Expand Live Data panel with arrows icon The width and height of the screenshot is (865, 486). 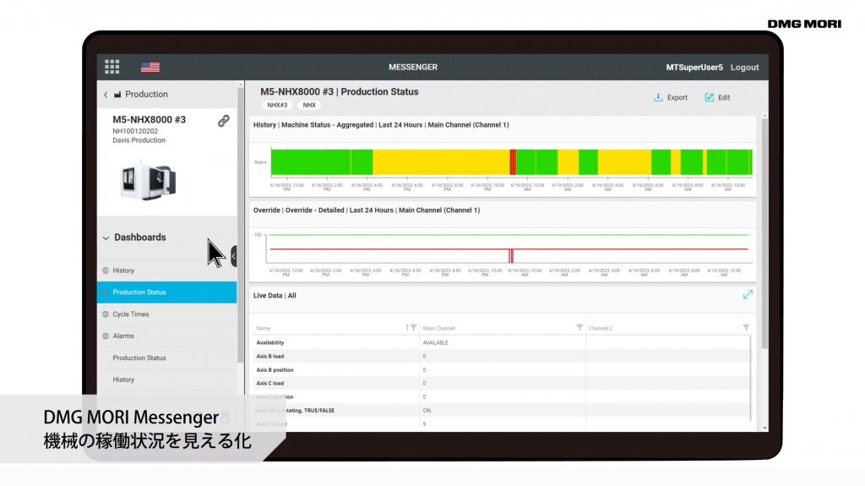pyautogui.click(x=748, y=295)
